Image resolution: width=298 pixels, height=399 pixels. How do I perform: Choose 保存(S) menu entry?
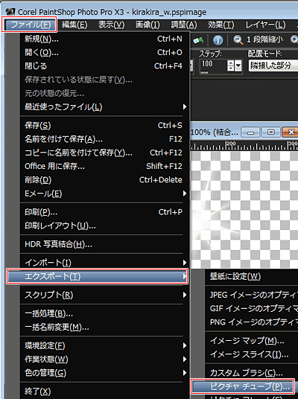point(104,126)
